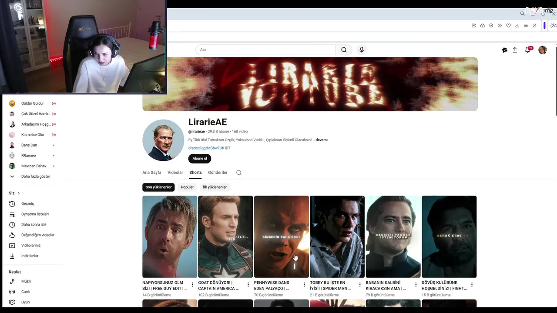The image size is (557, 313).
Task: Click the search magnifier button
Action: click(344, 50)
